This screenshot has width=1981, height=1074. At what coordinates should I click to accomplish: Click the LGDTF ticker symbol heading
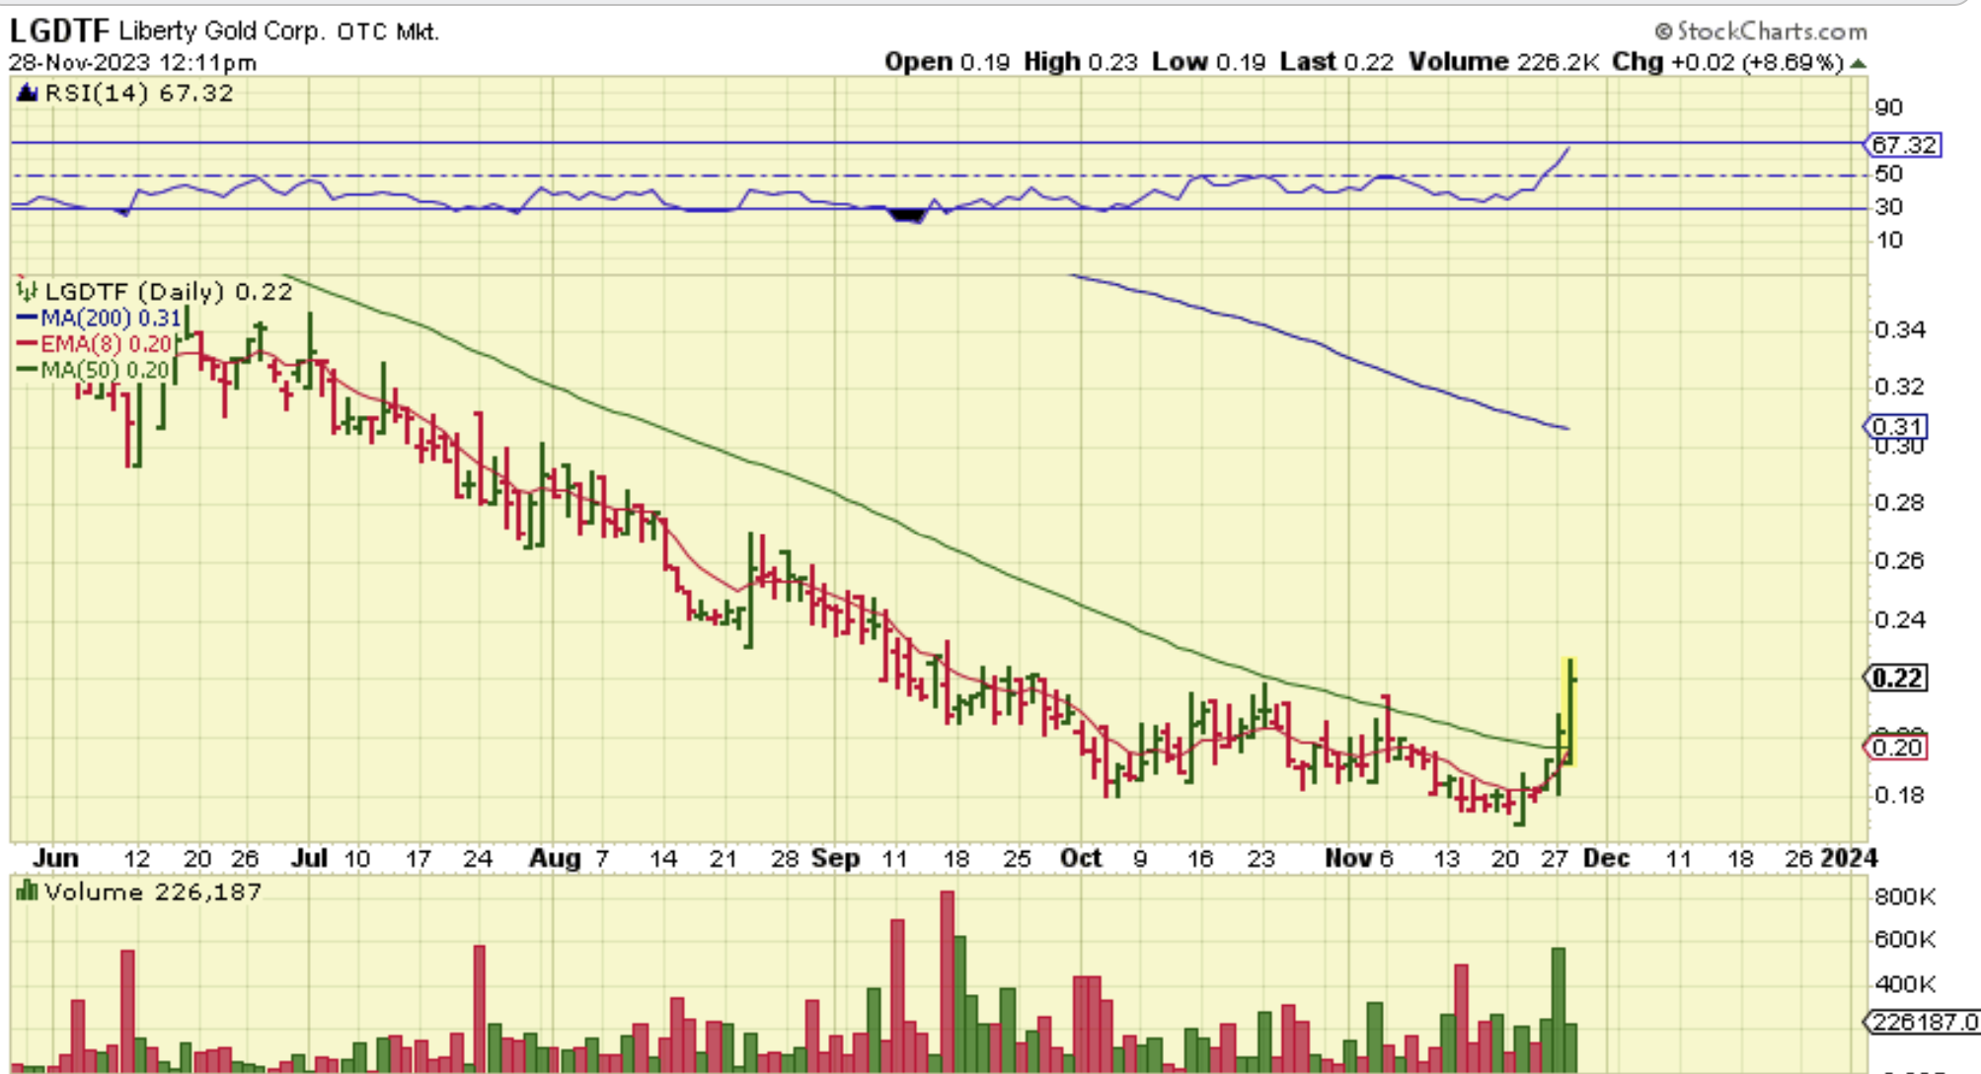[x=59, y=32]
